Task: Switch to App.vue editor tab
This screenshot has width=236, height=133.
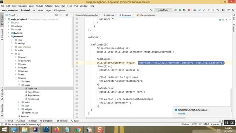Action: (110, 15)
